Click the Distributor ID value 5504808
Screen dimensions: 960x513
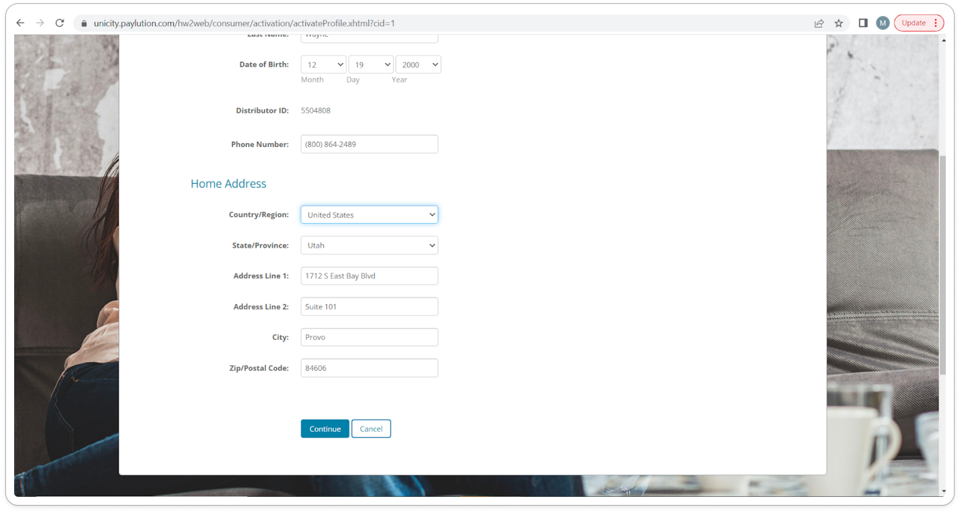(x=316, y=111)
